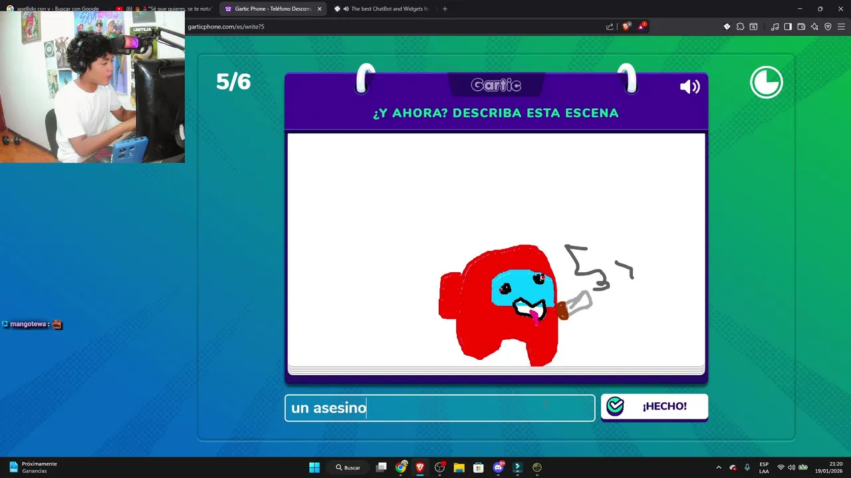
Task: Open File Explorer from the taskbar
Action: [459, 467]
